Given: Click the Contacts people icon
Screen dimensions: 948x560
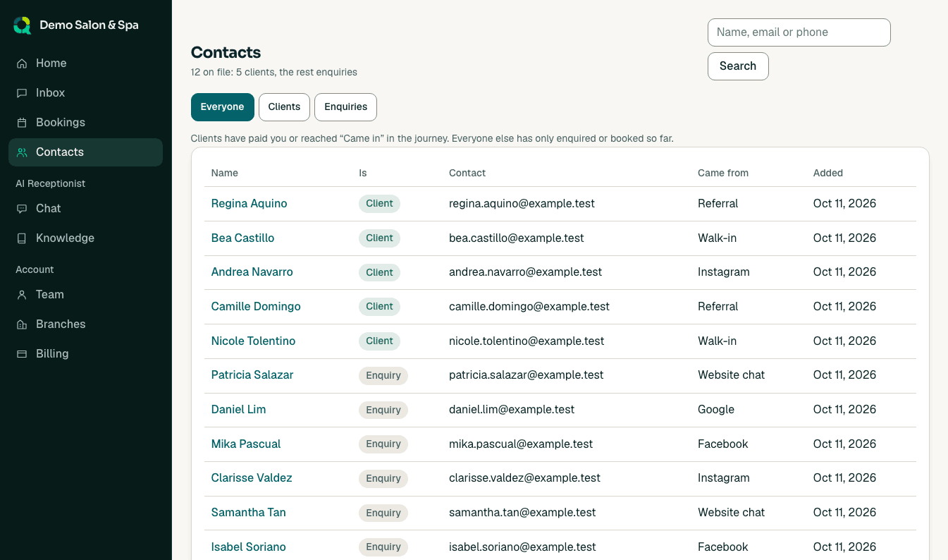Looking at the screenshot, I should point(22,152).
